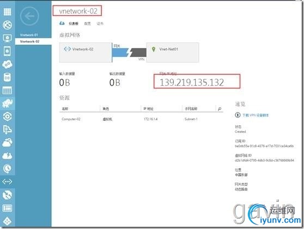Click the blue gateway connector in diagram

(x=120, y=52)
